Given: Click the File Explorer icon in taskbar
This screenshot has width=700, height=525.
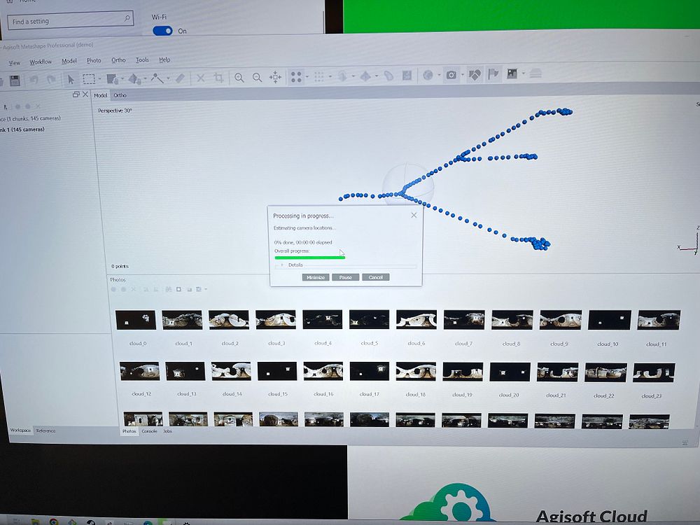Looking at the screenshot, I should (x=35, y=522).
